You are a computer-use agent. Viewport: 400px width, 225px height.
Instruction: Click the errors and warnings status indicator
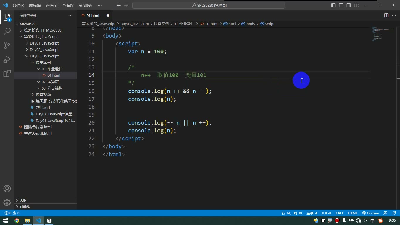(12, 213)
